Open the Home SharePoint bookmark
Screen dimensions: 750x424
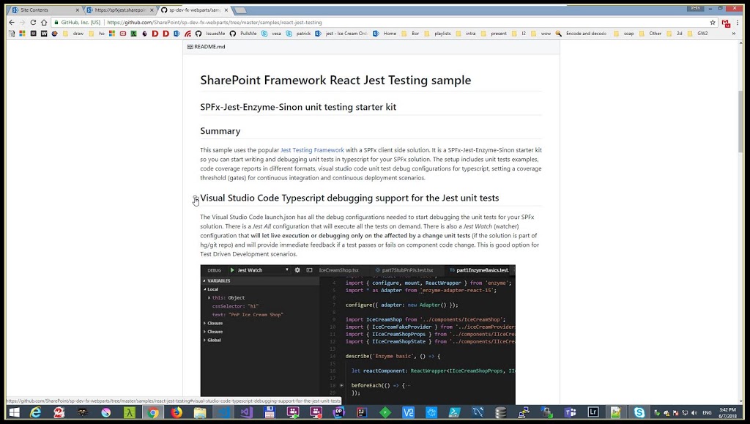385,34
